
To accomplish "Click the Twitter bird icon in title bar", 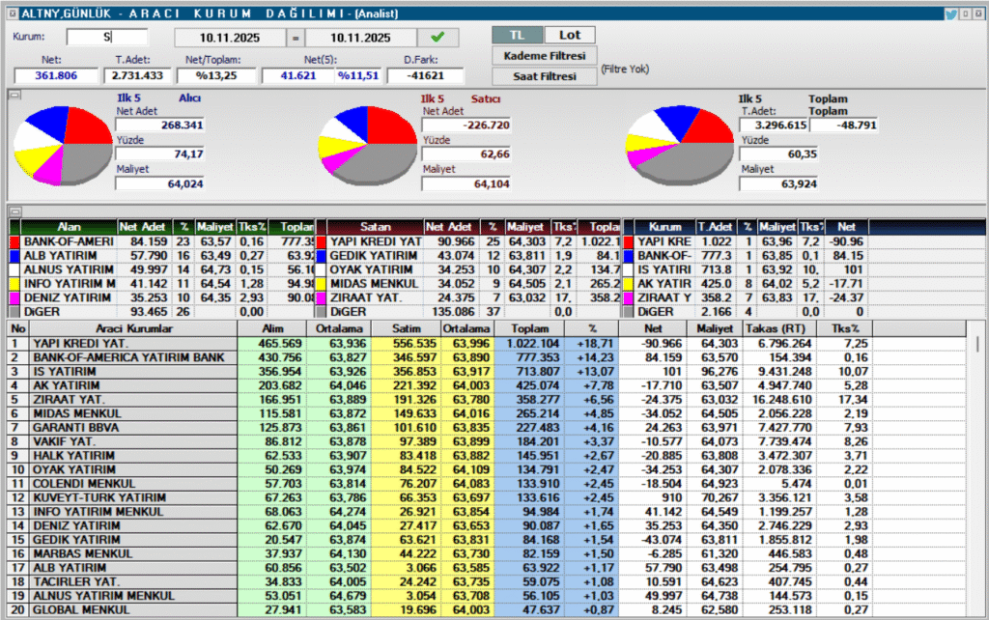I will [950, 14].
